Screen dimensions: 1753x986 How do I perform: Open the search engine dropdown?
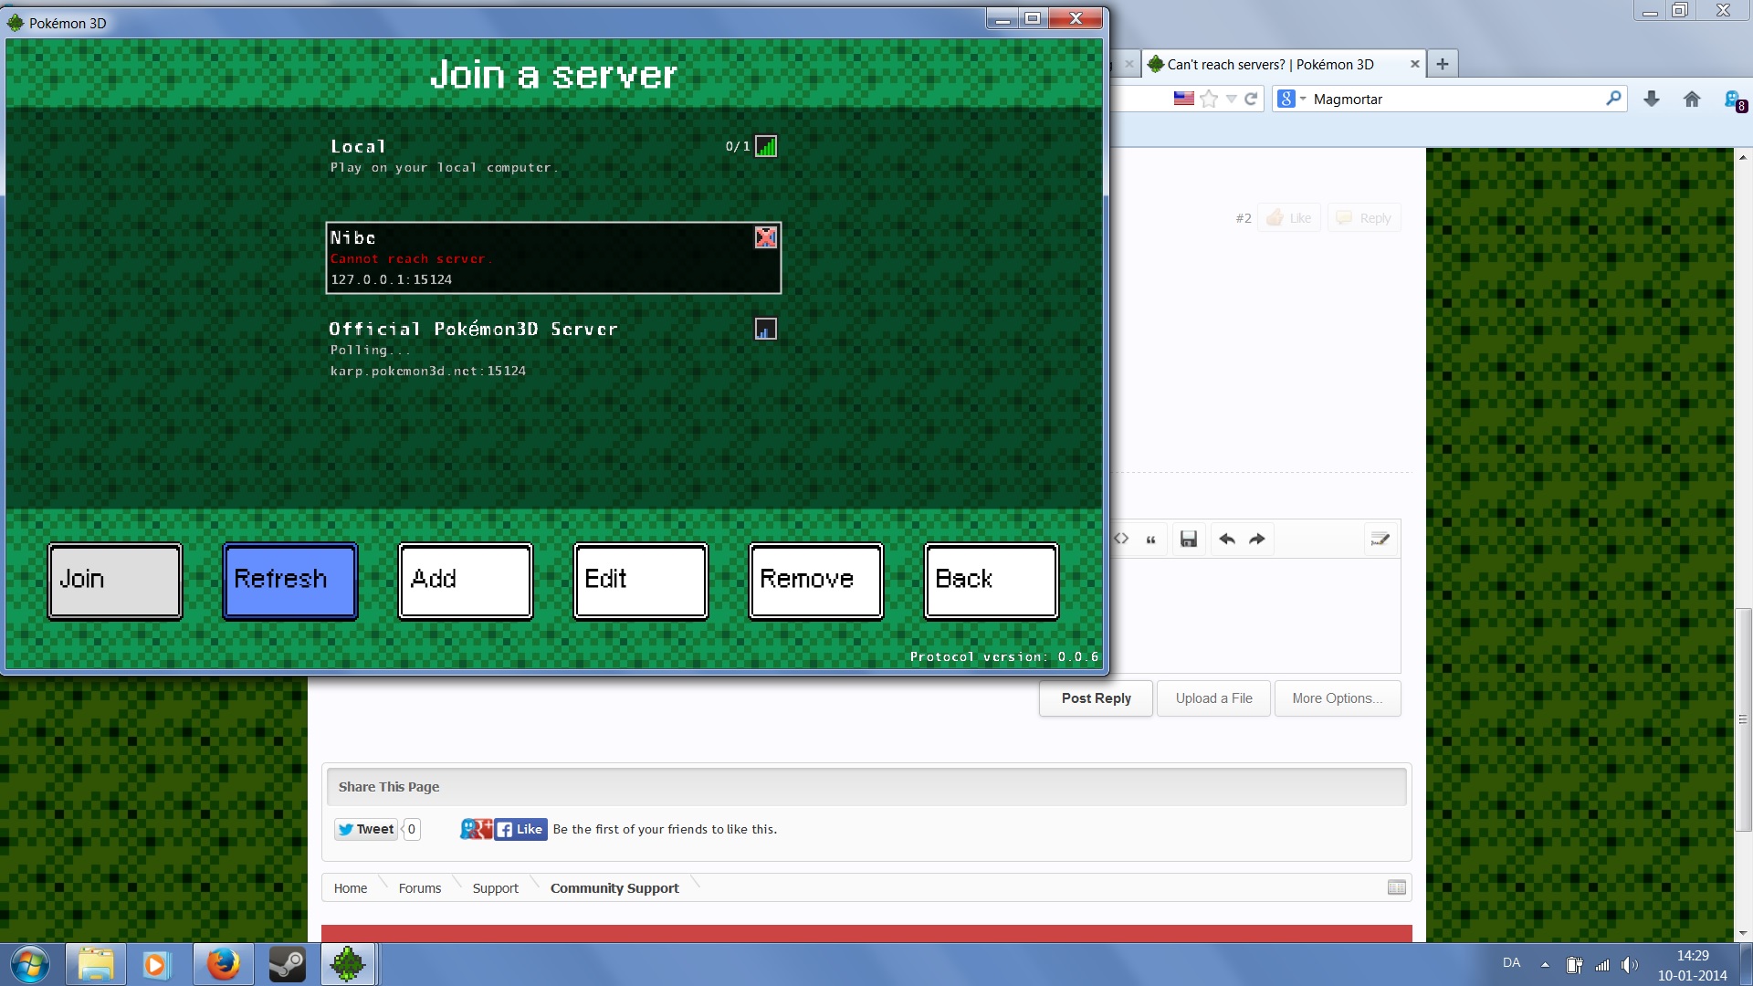click(1292, 99)
